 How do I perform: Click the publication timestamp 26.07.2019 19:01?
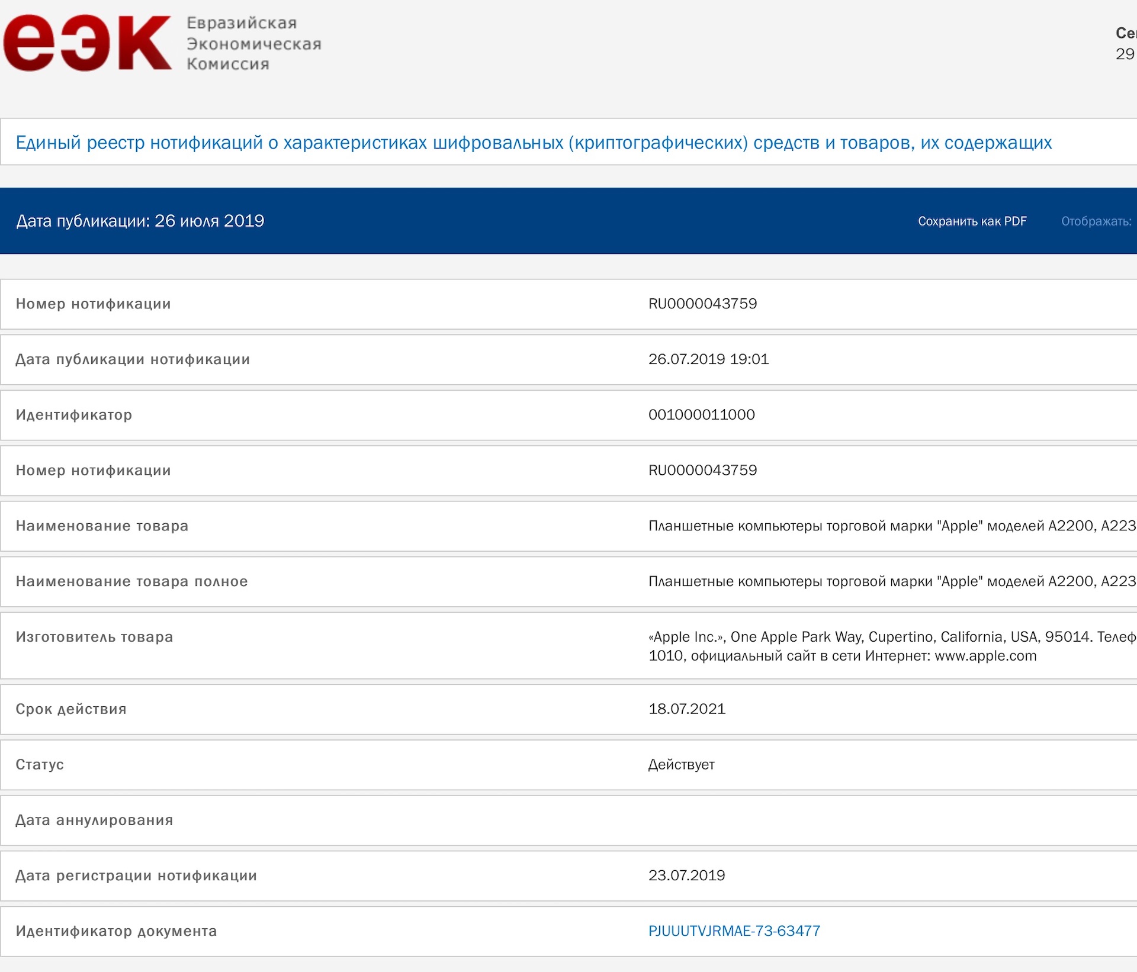(708, 359)
